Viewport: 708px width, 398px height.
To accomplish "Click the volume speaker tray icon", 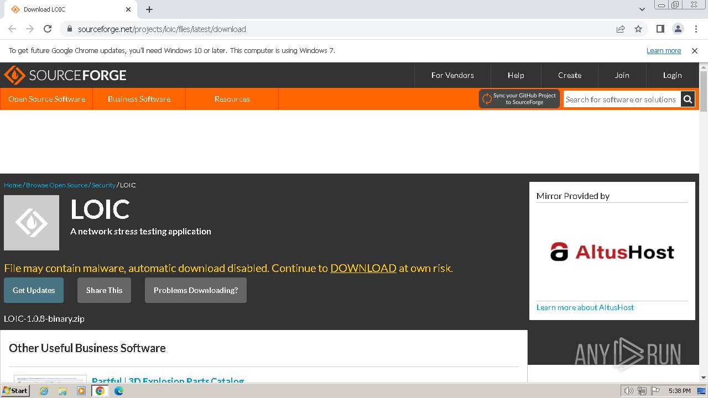I will click(x=628, y=391).
